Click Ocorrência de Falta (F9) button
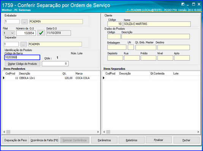203x151 pixels. [44, 140]
